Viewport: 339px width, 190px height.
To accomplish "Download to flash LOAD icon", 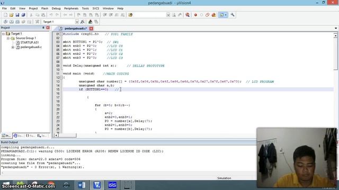I will 37,22.
